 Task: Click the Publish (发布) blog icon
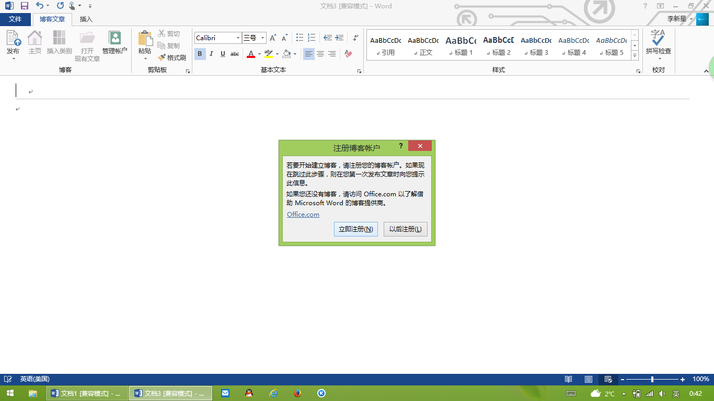[x=13, y=38]
